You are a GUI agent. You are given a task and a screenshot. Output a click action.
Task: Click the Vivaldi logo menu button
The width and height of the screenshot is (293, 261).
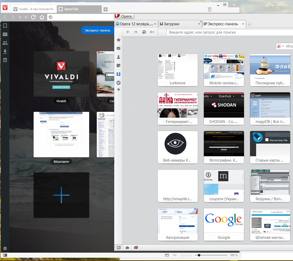click(x=5, y=8)
